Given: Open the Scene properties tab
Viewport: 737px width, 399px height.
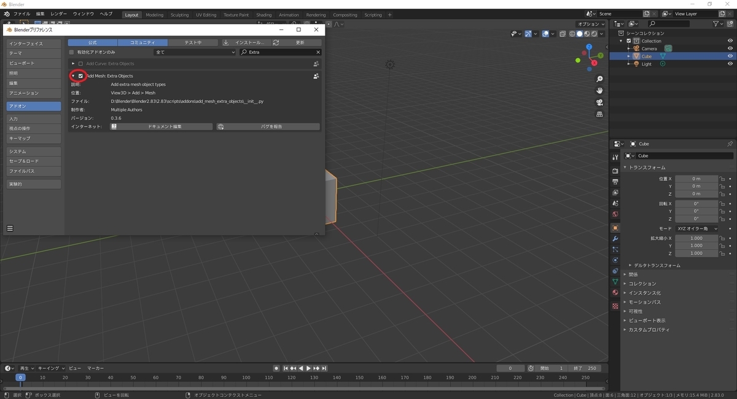Looking at the screenshot, I should pos(615,204).
